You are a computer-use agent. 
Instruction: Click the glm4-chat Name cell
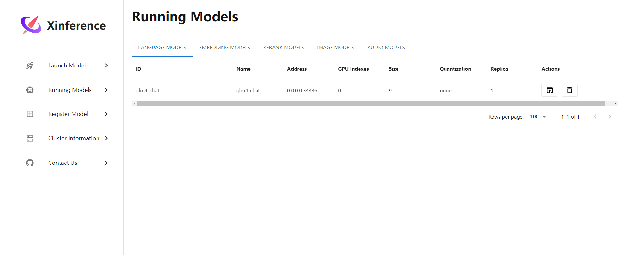(248, 91)
